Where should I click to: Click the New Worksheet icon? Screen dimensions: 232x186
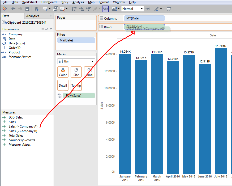[45, 9]
